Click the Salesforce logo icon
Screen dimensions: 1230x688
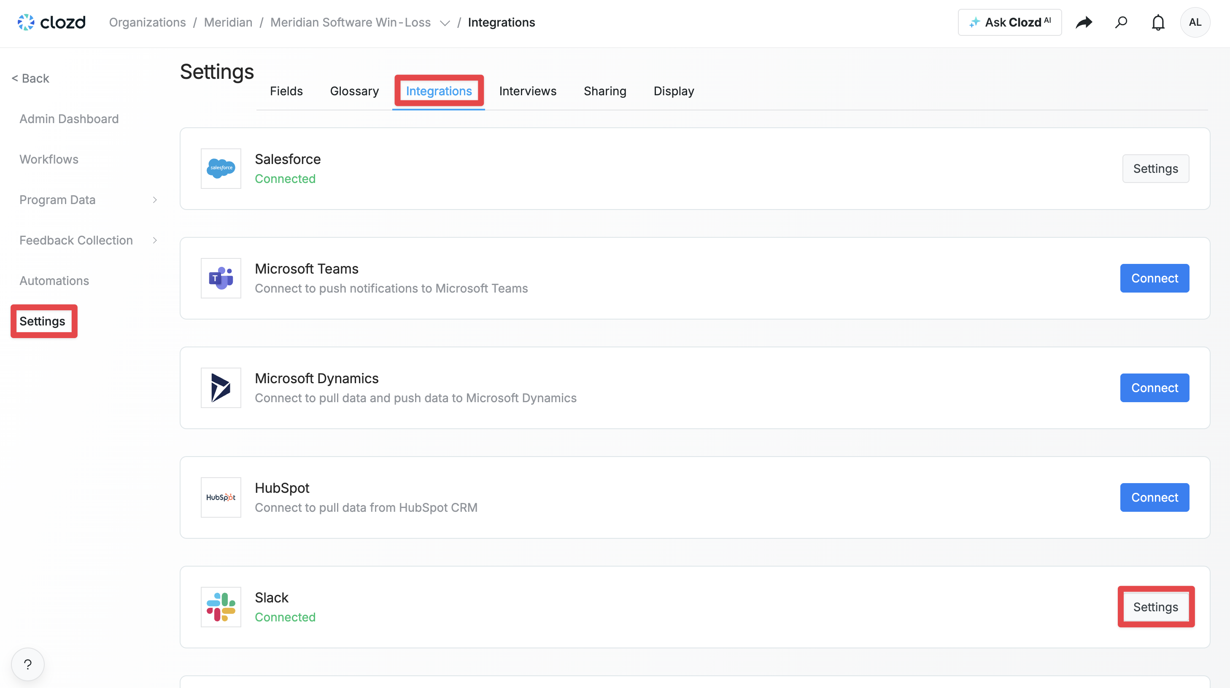pyautogui.click(x=221, y=169)
